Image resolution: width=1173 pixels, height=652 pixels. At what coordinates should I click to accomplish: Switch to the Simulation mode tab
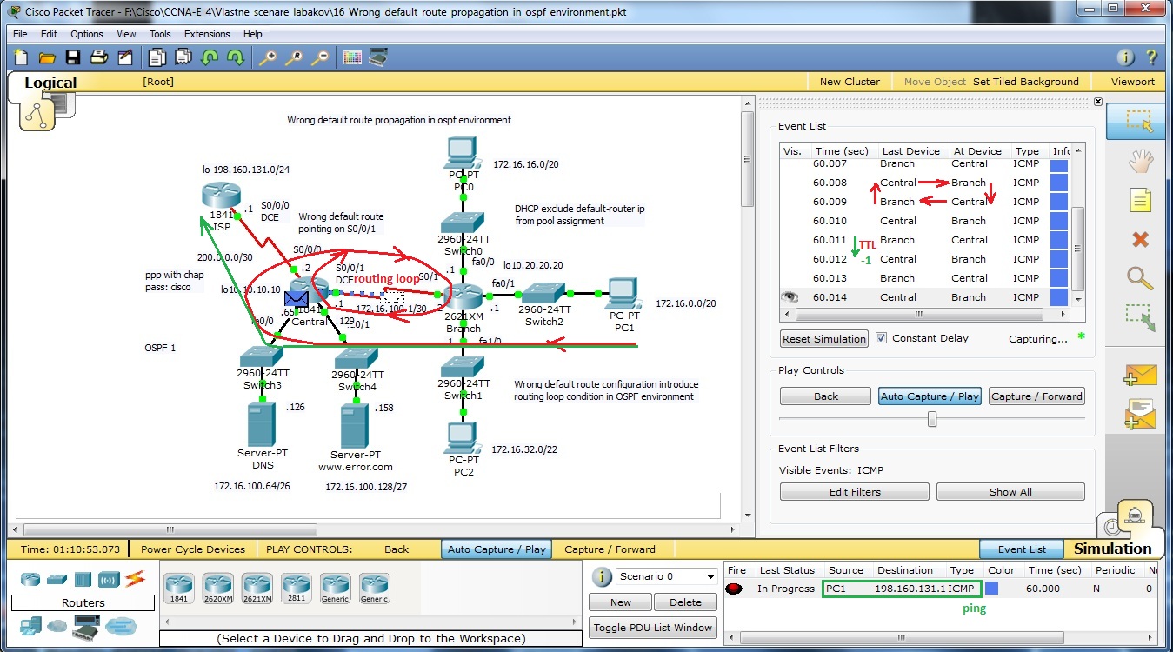[x=1112, y=549]
